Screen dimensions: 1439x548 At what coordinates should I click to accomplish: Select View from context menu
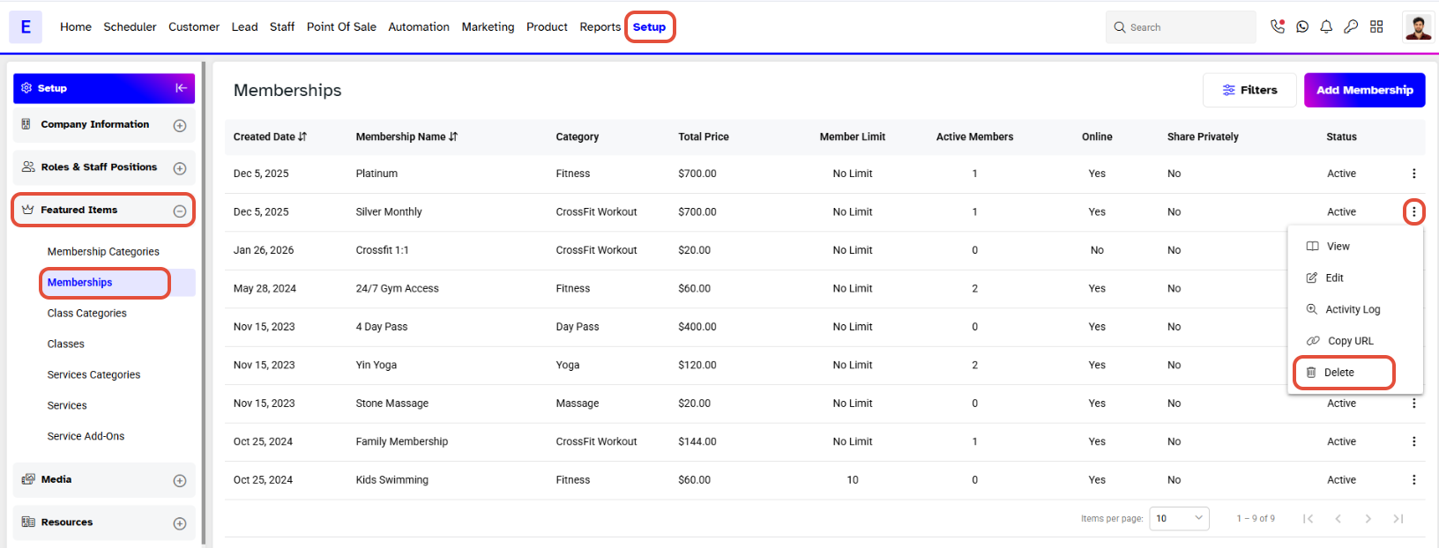(1355, 247)
